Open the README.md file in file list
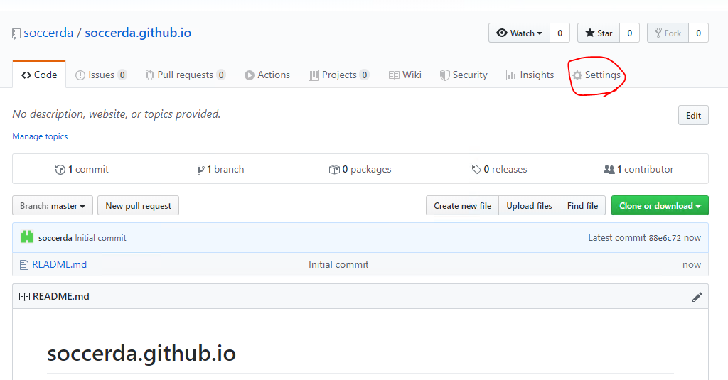The image size is (728, 380). pos(60,264)
